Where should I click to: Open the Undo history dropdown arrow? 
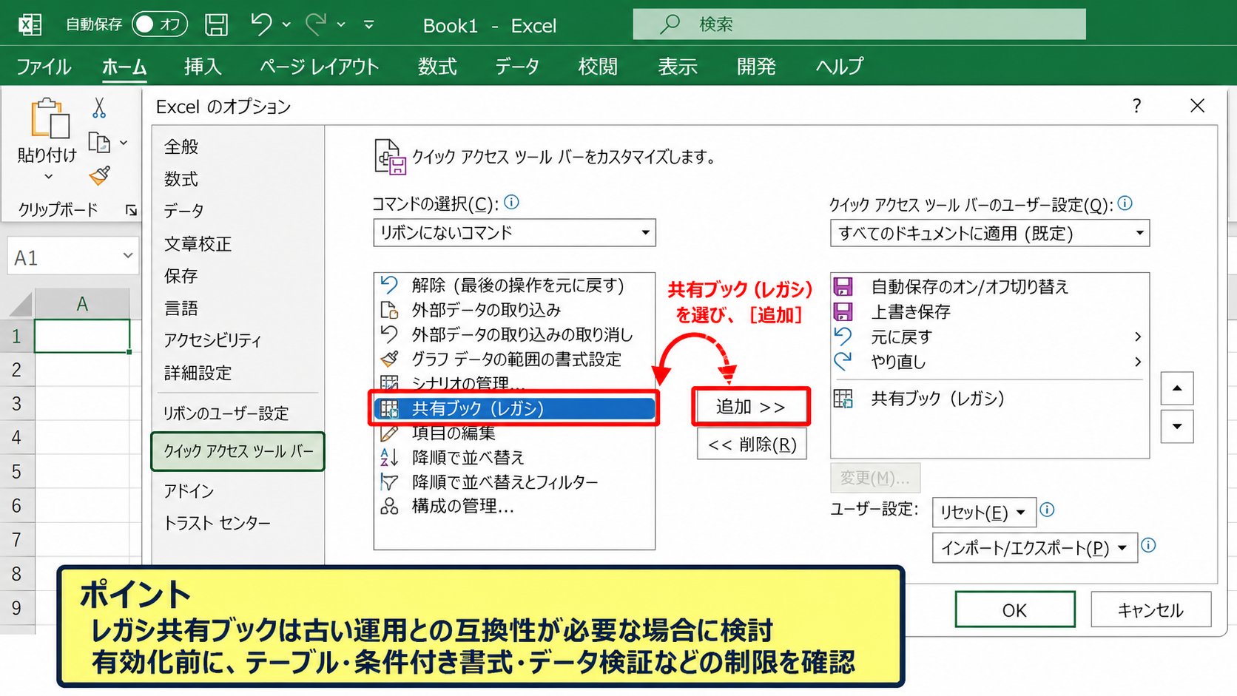tap(286, 25)
